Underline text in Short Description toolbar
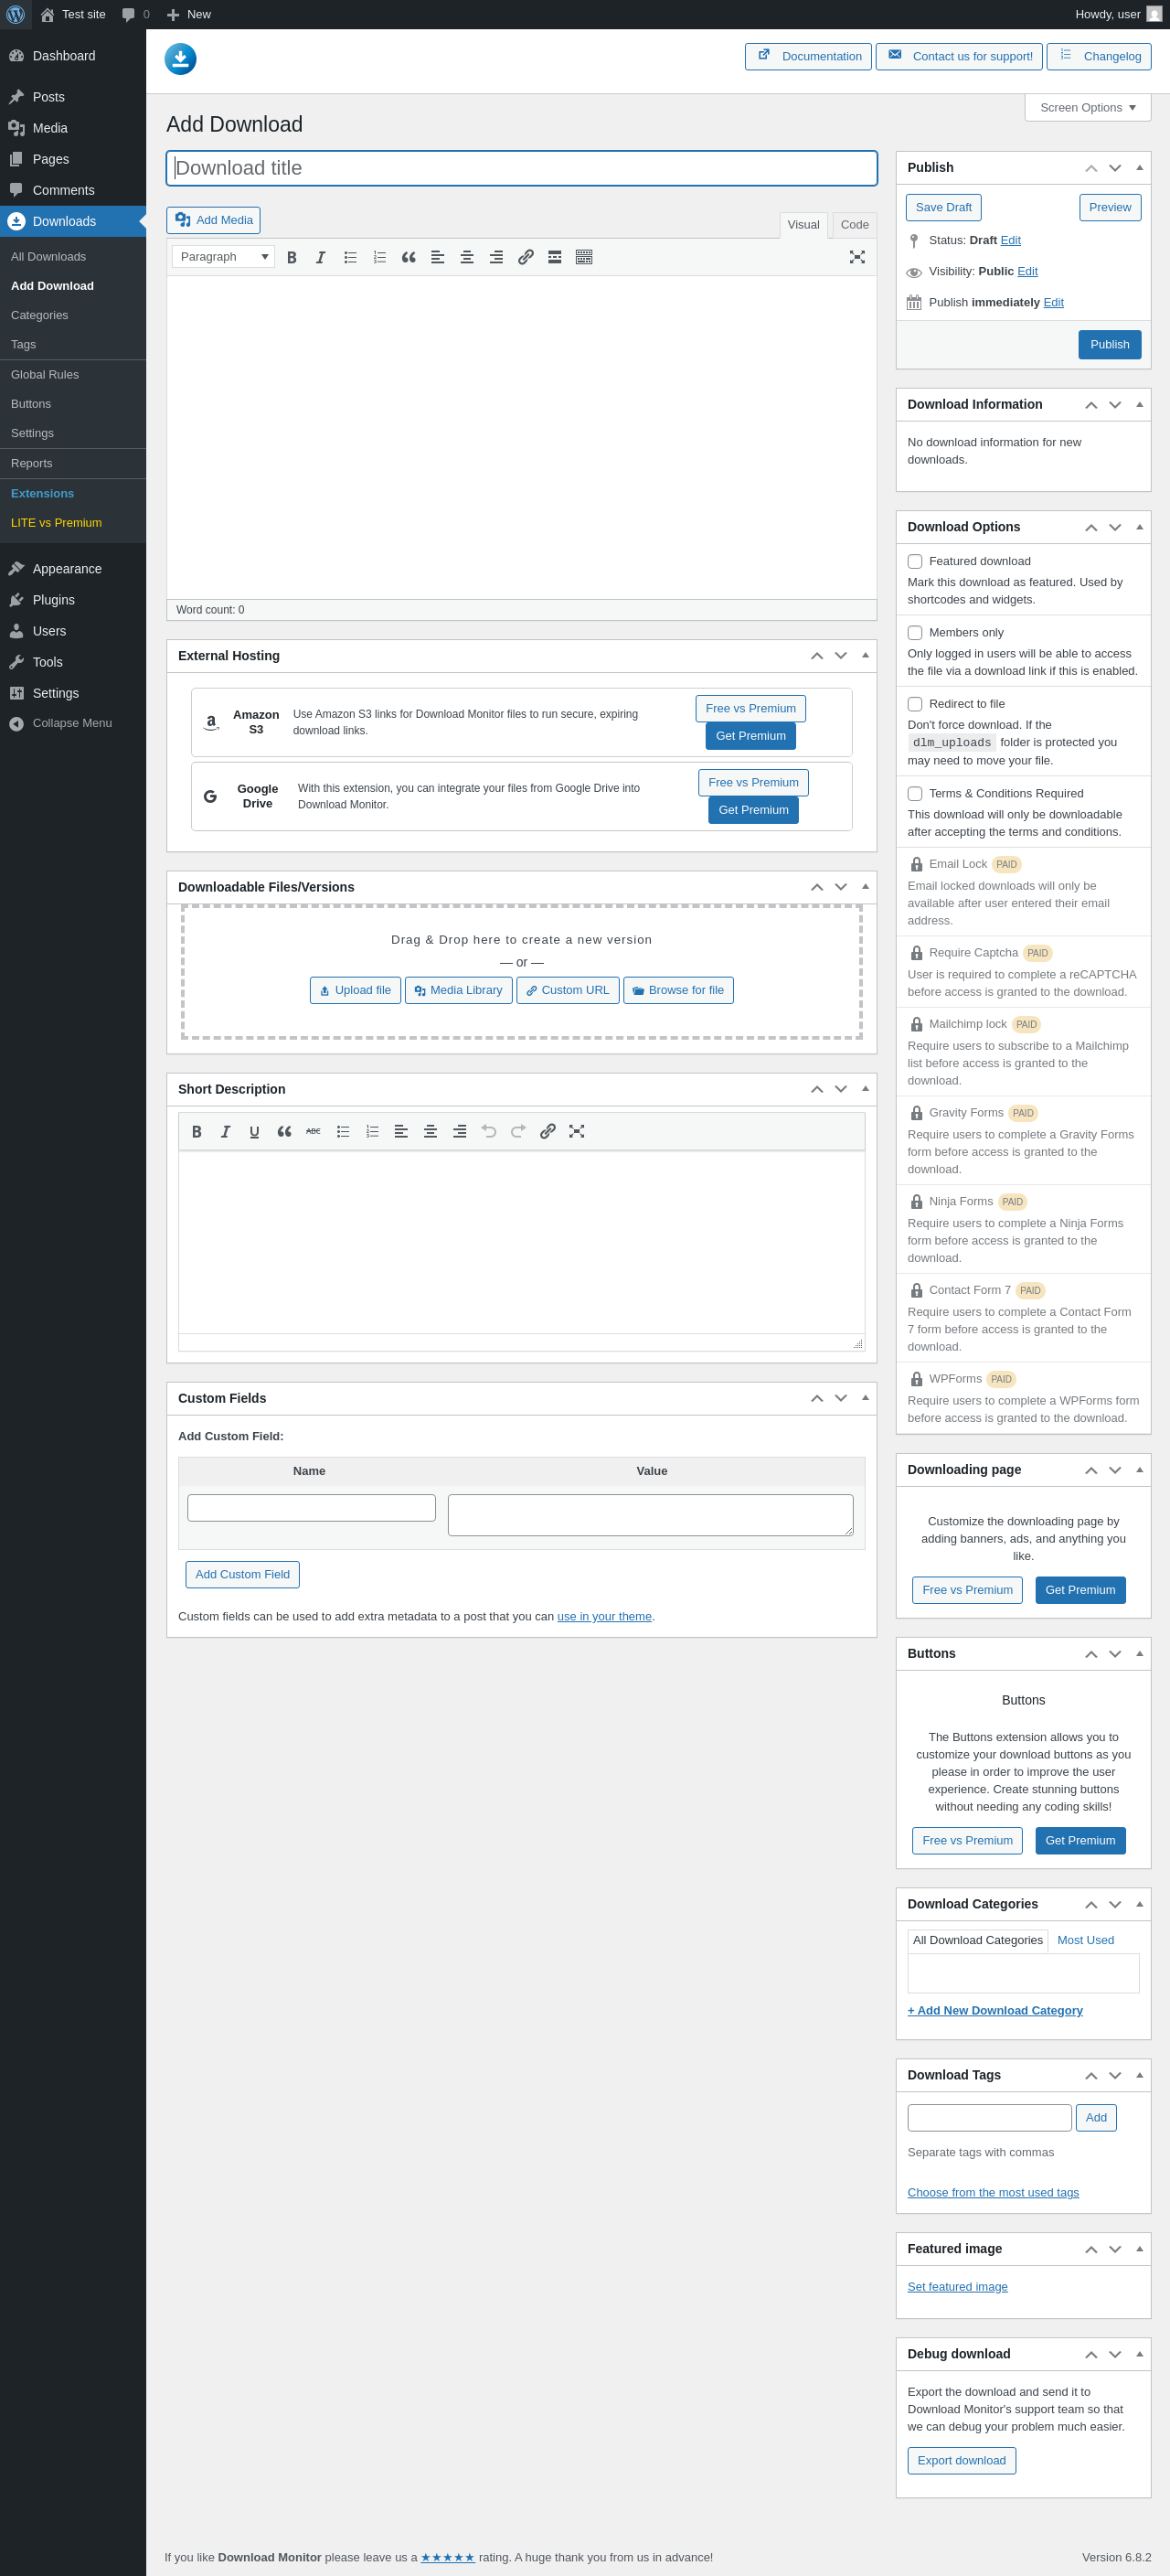This screenshot has width=1170, height=2576. (254, 1131)
